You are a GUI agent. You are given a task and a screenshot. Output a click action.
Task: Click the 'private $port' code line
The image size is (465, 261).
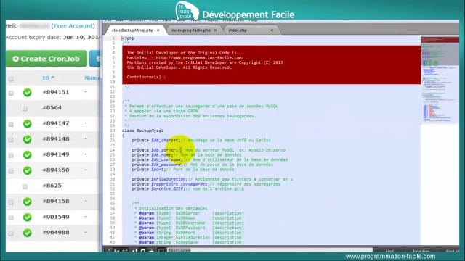(183, 170)
